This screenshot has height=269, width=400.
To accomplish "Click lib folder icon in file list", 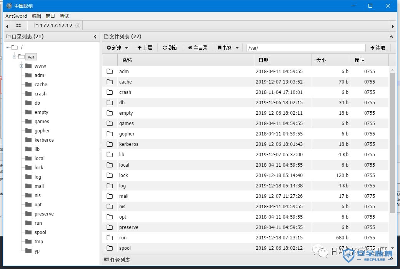I will 110,154.
